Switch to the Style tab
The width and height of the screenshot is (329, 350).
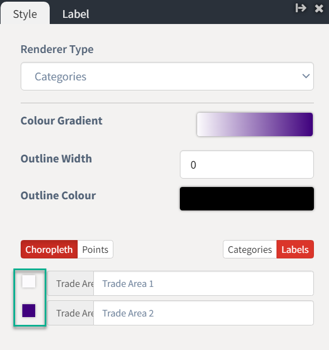coord(25,14)
